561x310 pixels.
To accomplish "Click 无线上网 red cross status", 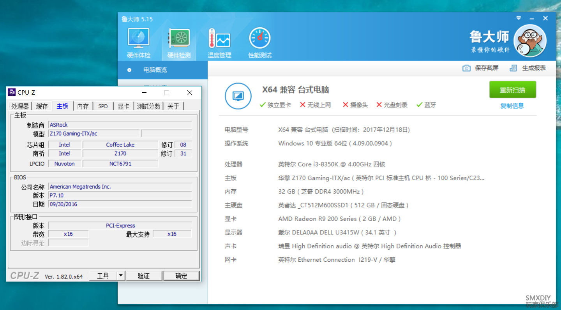I will [x=315, y=105].
